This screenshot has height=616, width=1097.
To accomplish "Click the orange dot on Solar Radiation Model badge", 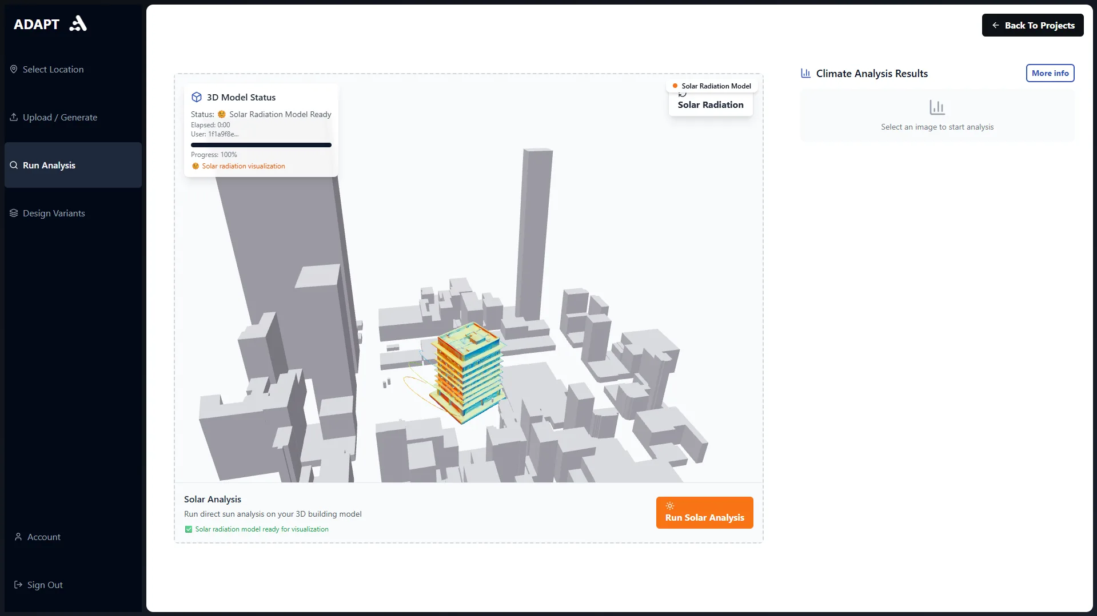I will click(675, 86).
